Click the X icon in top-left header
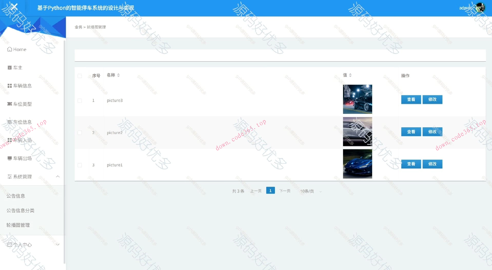Image resolution: width=492 pixels, height=270 pixels. pyautogui.click(x=14, y=7)
